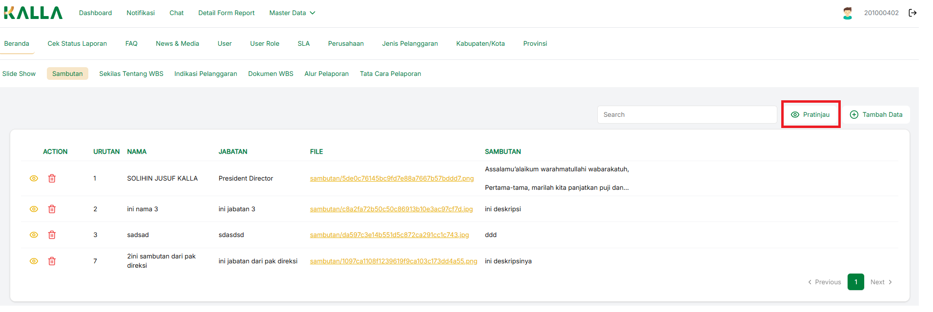The width and height of the screenshot is (933, 312).
Task: Delete the sadsad row entry
Action: pyautogui.click(x=52, y=235)
